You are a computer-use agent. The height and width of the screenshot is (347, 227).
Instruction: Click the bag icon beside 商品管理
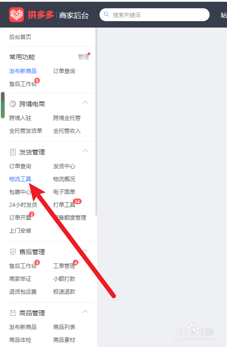coord(13,313)
